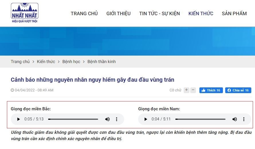This screenshot has width=255, height=149.
Task: Click the article title about đau đầu vùng trán
Action: (92, 80)
